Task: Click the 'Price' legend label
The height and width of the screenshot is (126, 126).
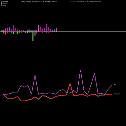Action: click(x=4, y=6)
